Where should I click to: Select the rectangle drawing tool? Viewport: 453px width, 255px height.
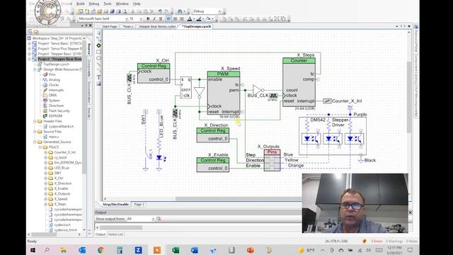(99, 52)
